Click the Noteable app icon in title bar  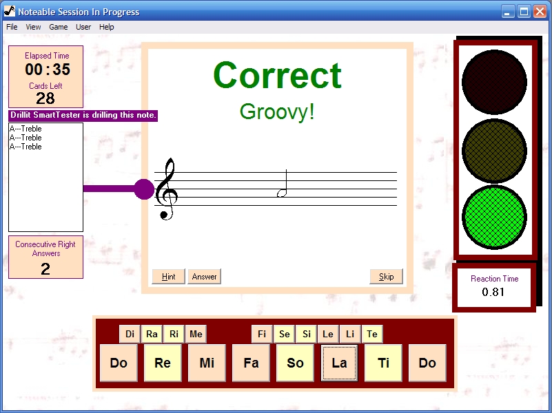click(10, 11)
